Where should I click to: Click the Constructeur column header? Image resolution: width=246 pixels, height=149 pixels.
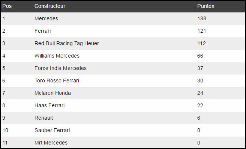click(x=50, y=6)
